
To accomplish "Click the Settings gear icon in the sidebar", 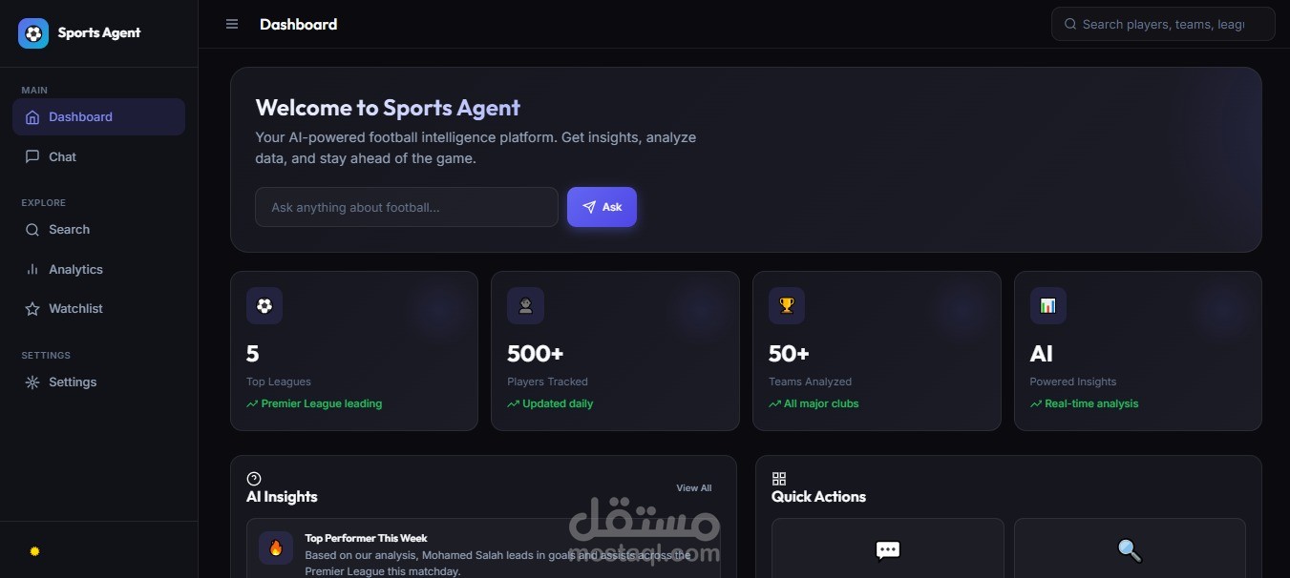I will coord(32,382).
